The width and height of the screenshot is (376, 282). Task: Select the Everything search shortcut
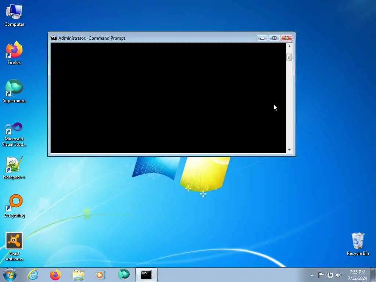click(14, 206)
